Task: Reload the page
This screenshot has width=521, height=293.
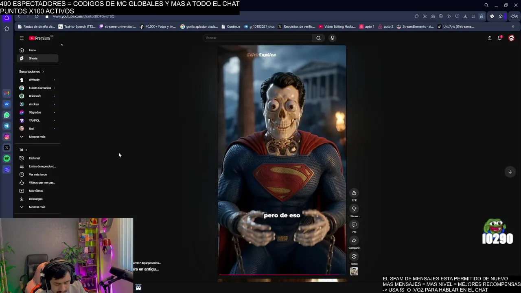Action: tap(37, 16)
